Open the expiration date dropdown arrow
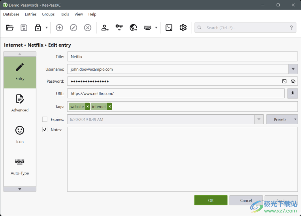The height and width of the screenshot is (216, 301). tap(259, 119)
